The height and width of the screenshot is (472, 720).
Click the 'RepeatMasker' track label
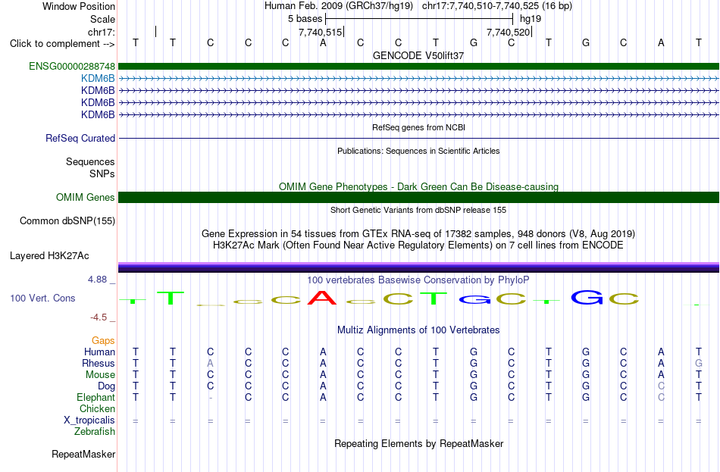[83, 454]
